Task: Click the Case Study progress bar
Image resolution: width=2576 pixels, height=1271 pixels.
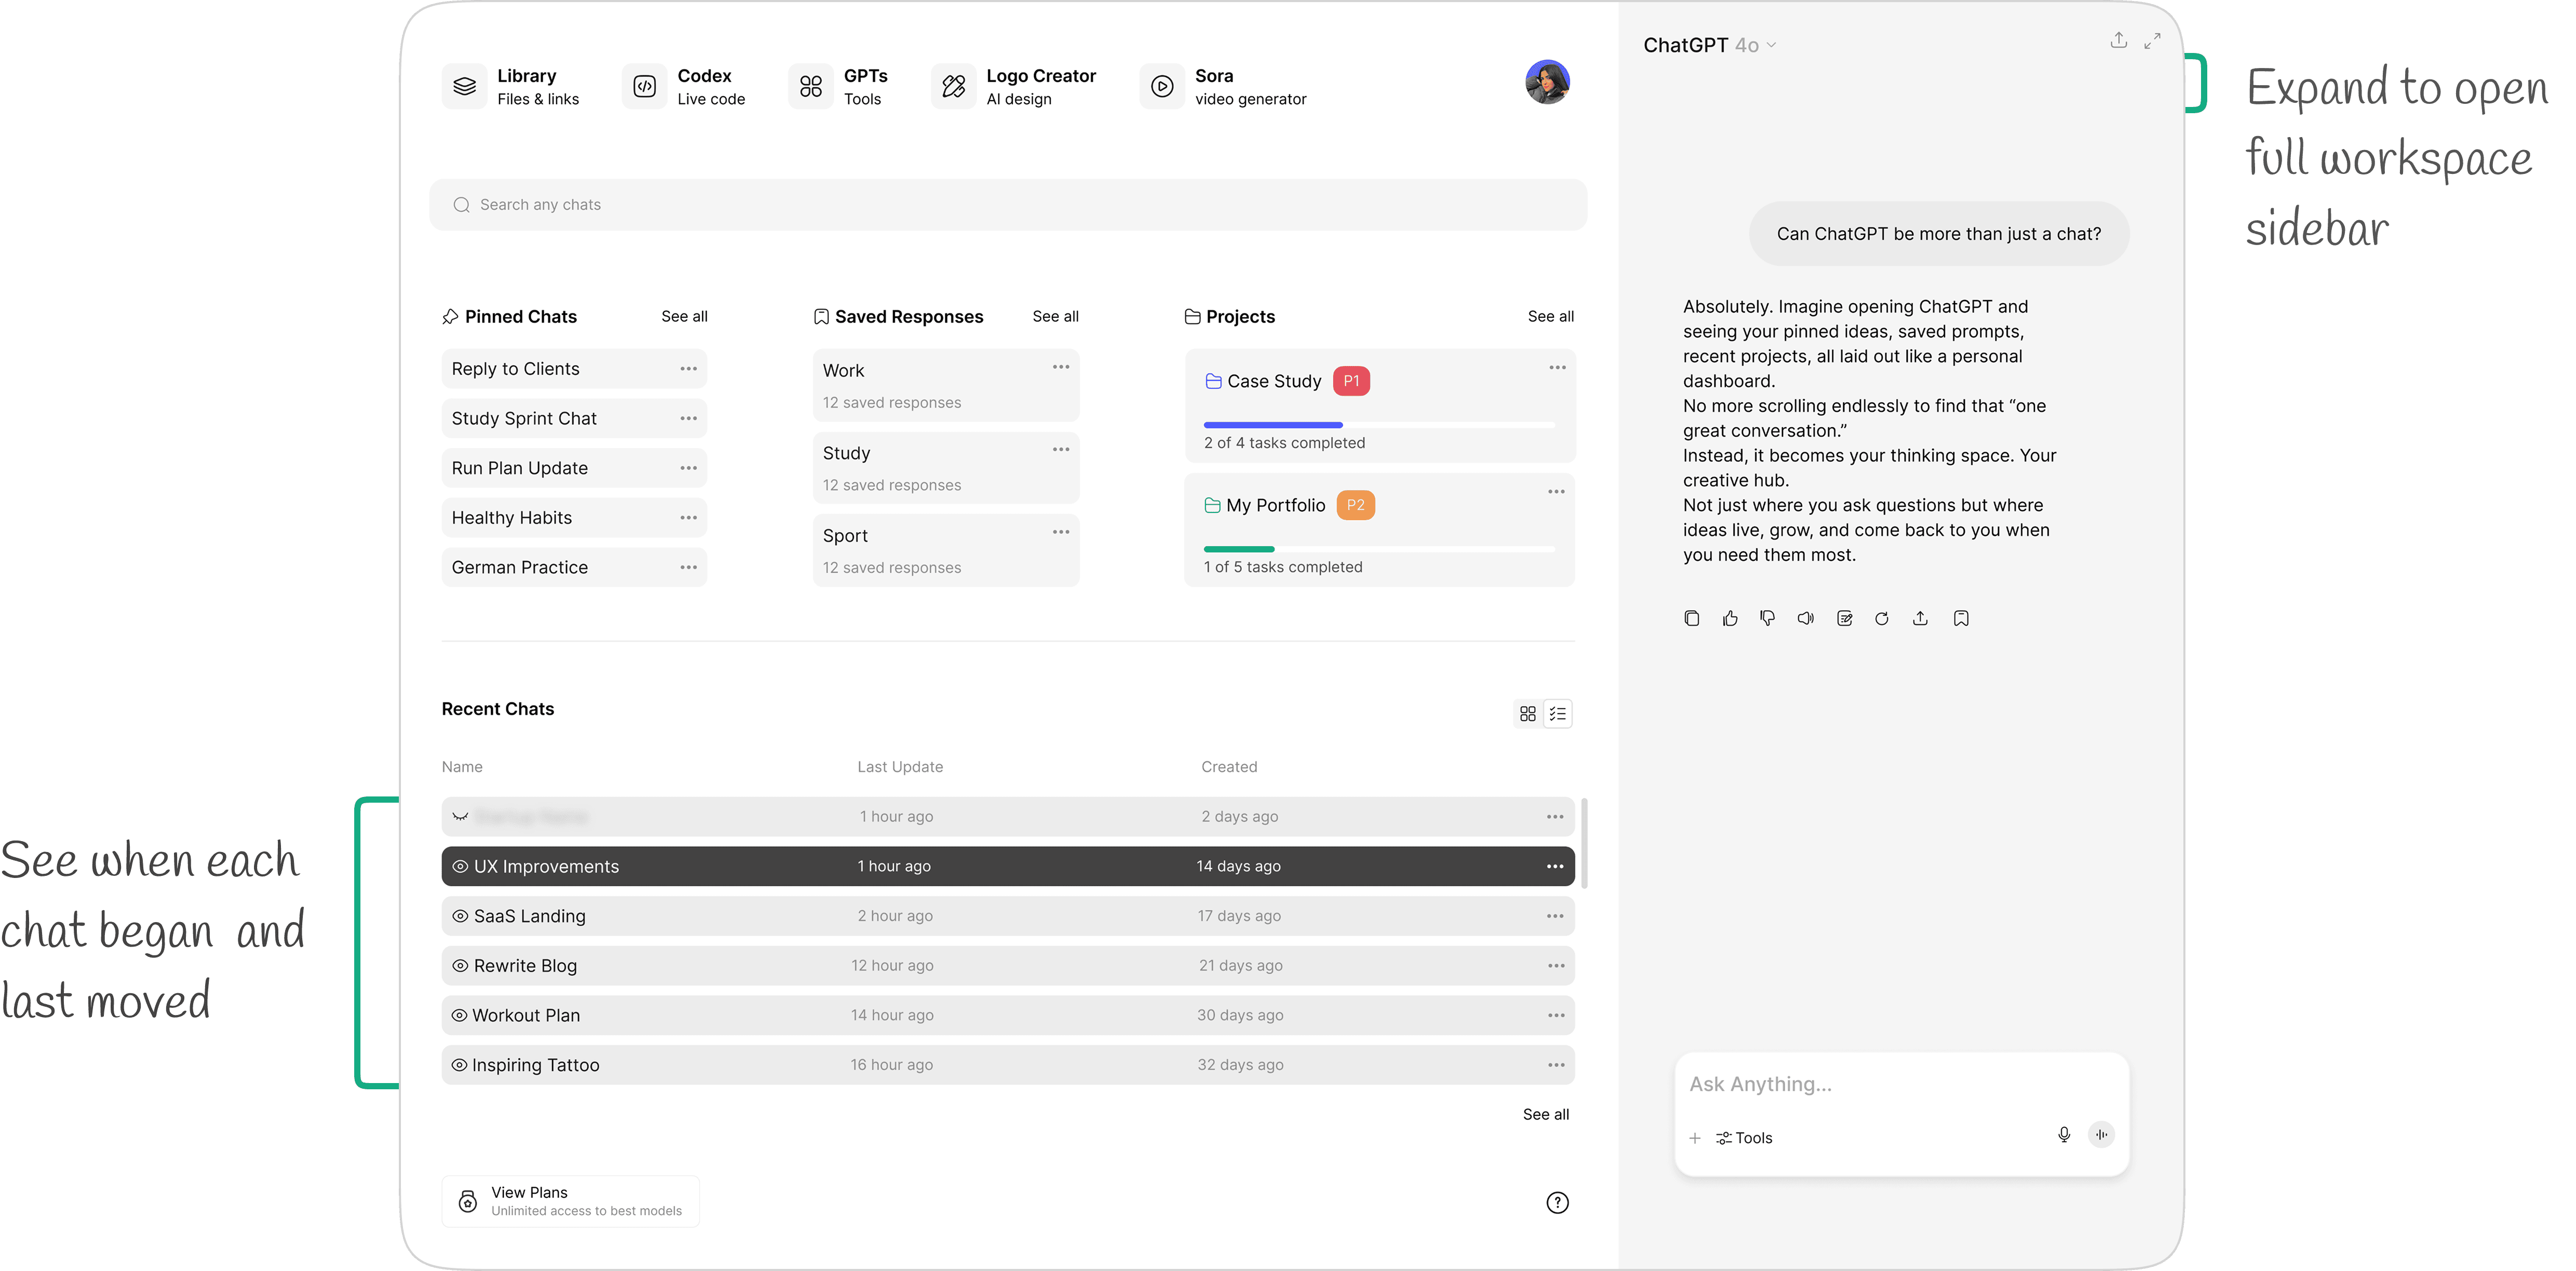Action: 1378,425
